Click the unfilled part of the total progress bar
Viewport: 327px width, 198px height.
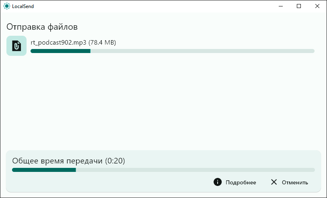point(193,170)
